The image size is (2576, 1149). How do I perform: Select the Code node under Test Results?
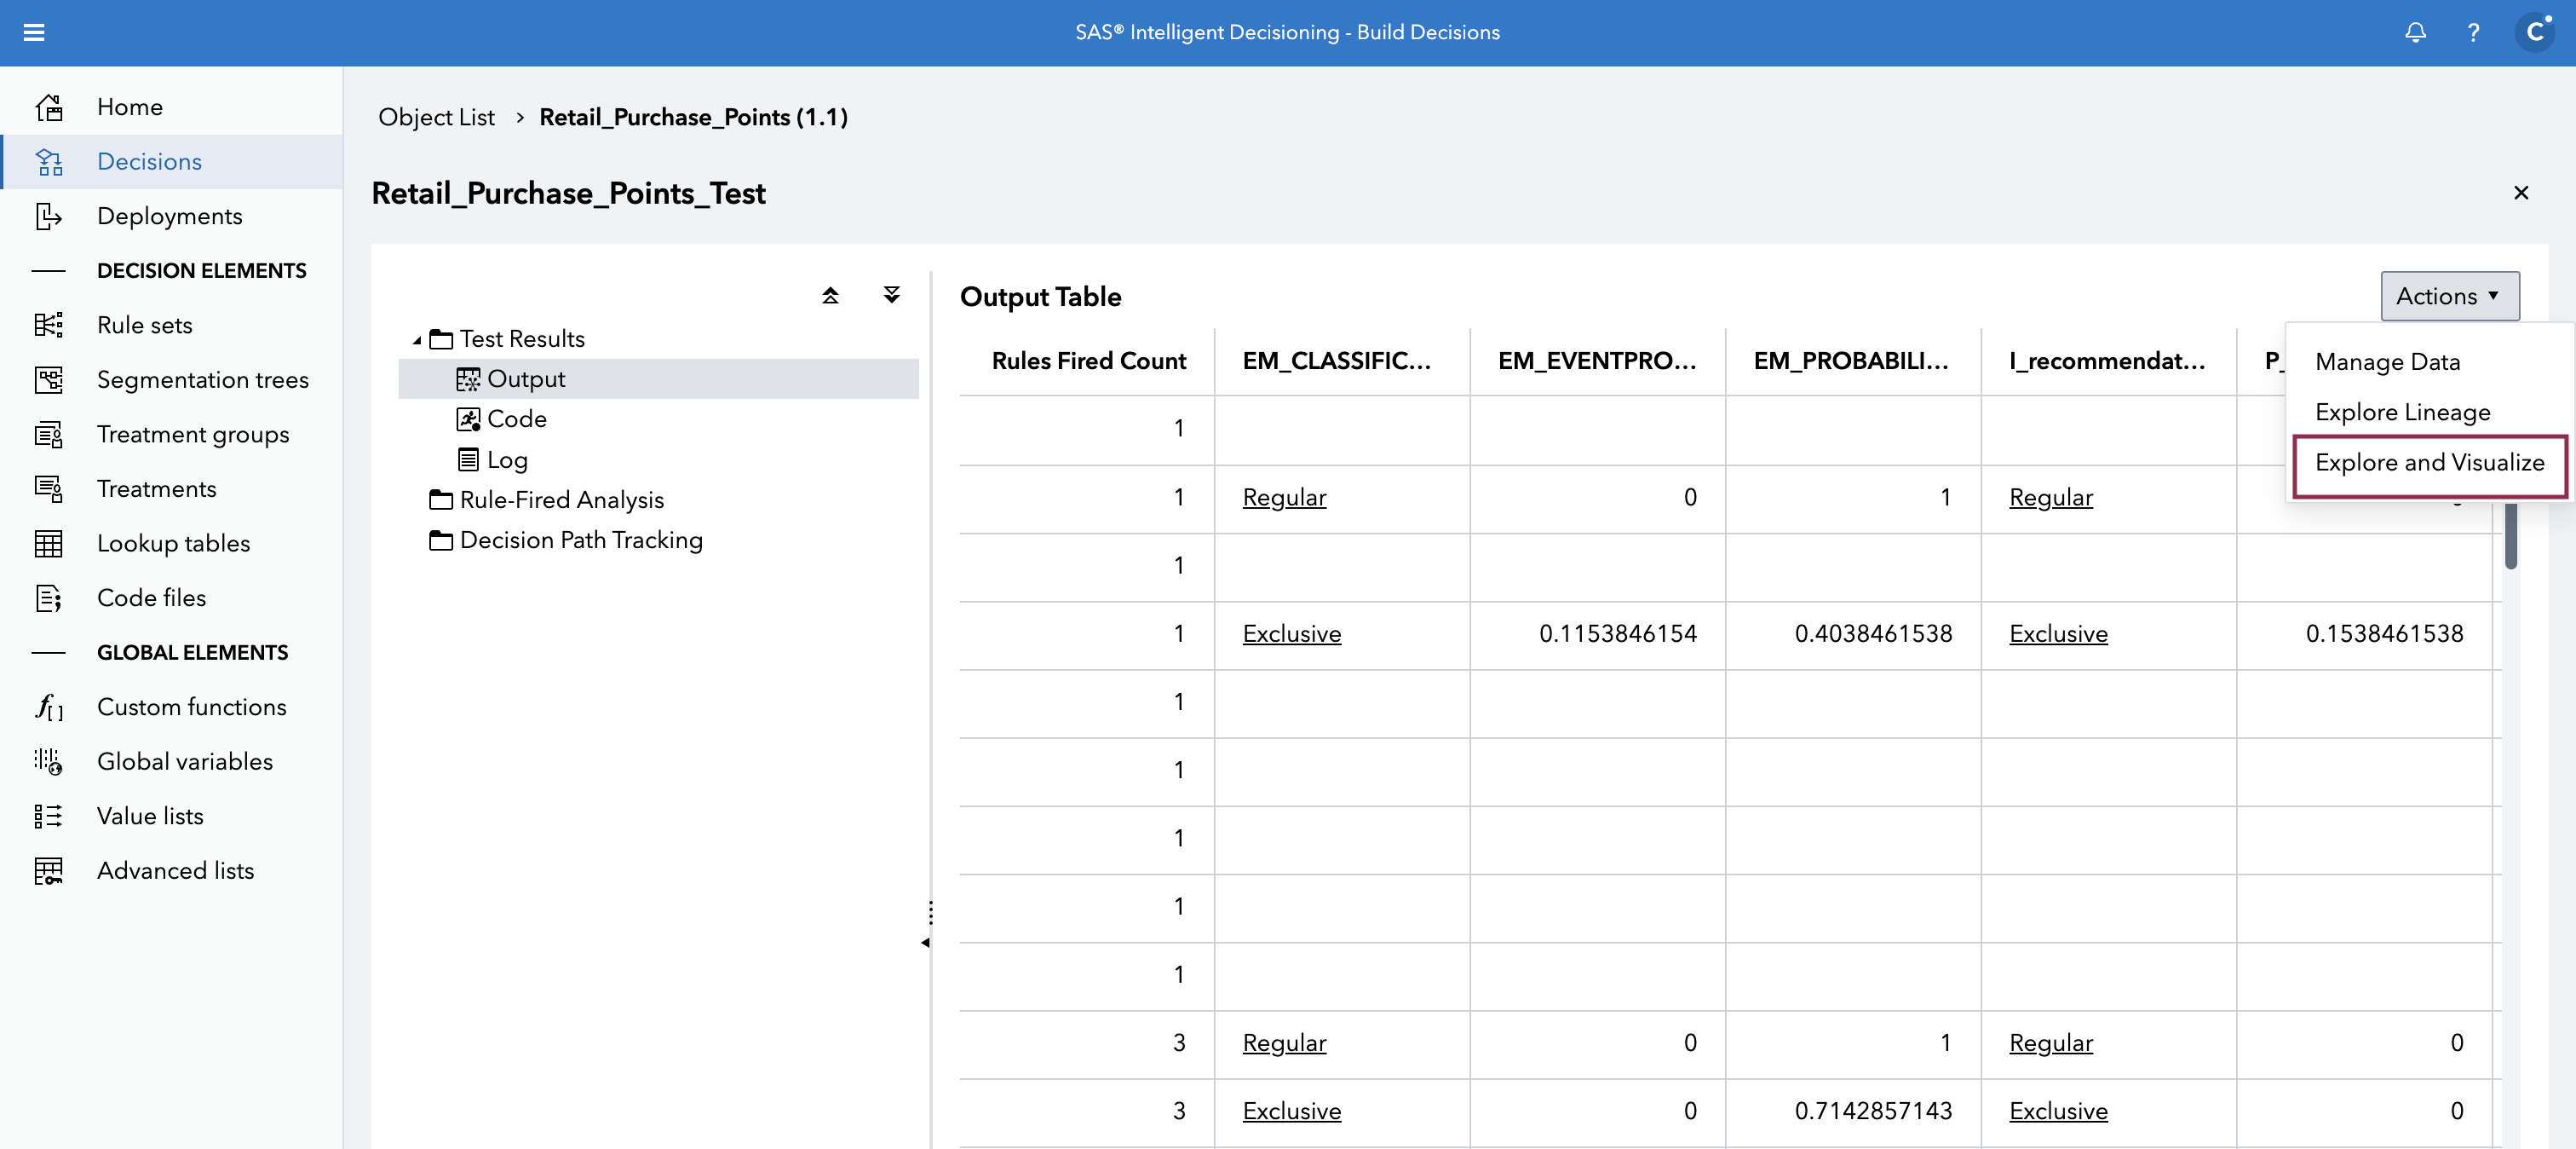point(516,419)
